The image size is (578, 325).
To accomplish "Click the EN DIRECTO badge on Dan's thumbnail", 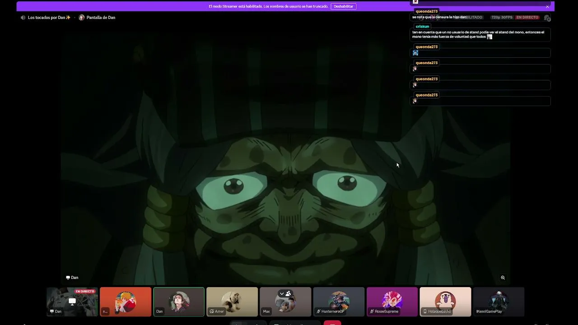I will 85,292.
